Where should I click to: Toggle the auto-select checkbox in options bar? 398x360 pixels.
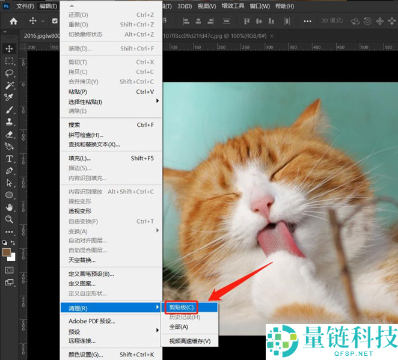click(55, 21)
